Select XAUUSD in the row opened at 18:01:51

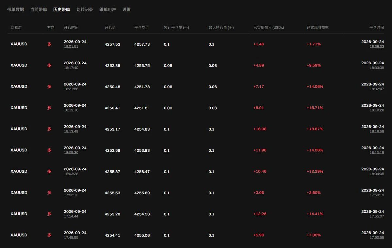[x=19, y=44]
